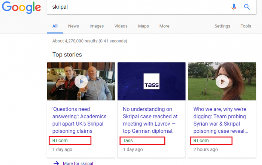
Task: Click '1 day ago' under the Tass story
Action: tap(133, 149)
